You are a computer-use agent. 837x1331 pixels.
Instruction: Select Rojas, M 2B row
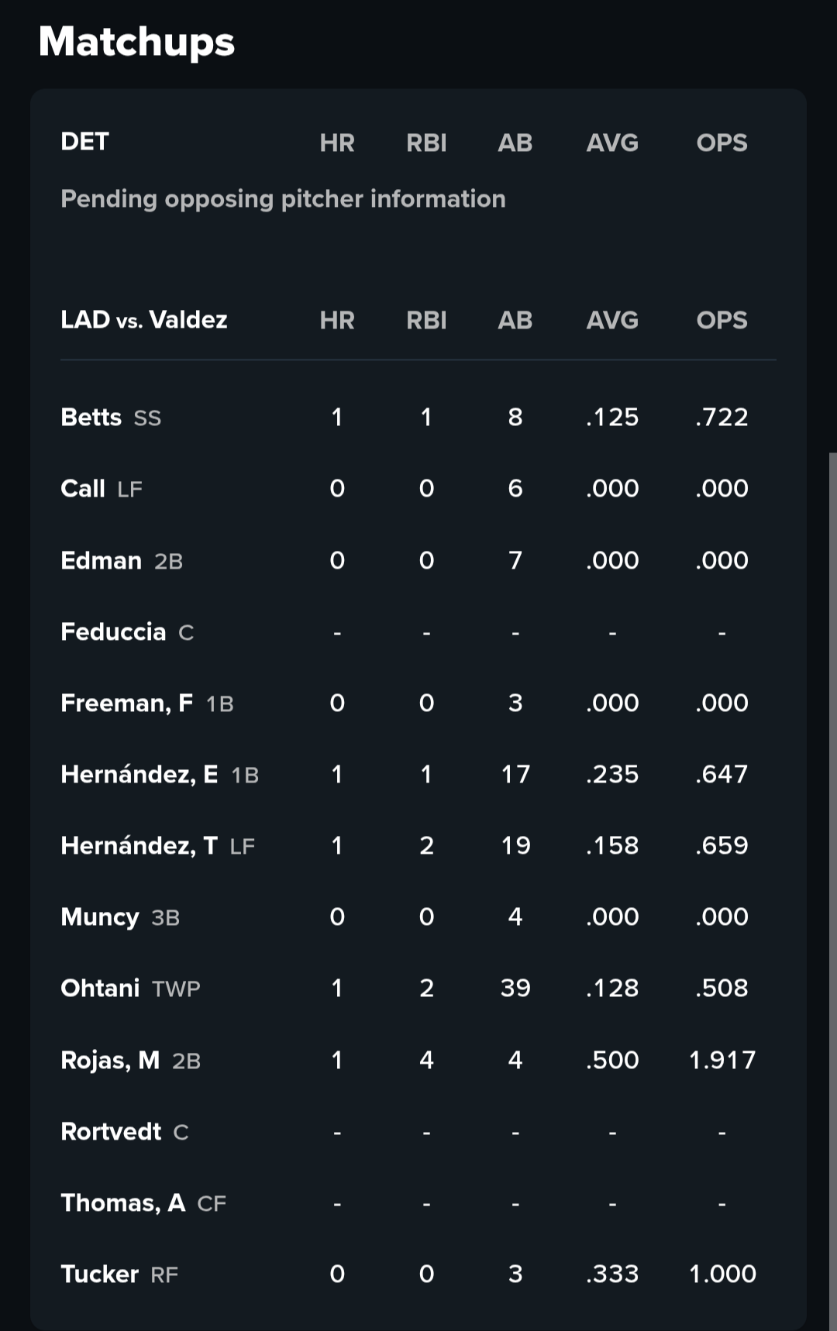418,1060
